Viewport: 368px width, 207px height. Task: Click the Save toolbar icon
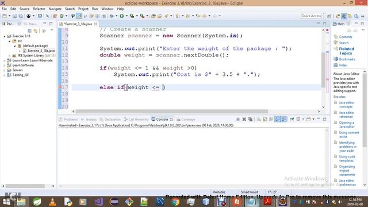pyautogui.click(x=14, y=16)
